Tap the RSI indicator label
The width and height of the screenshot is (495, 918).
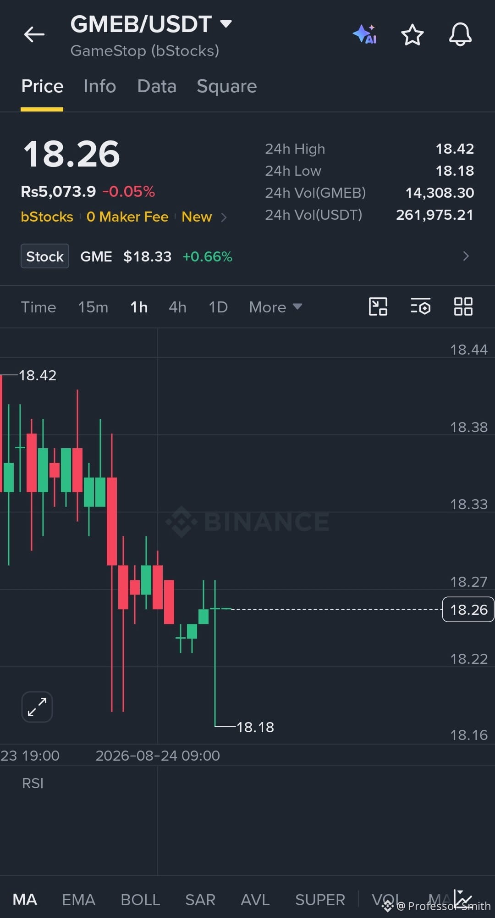(x=33, y=783)
